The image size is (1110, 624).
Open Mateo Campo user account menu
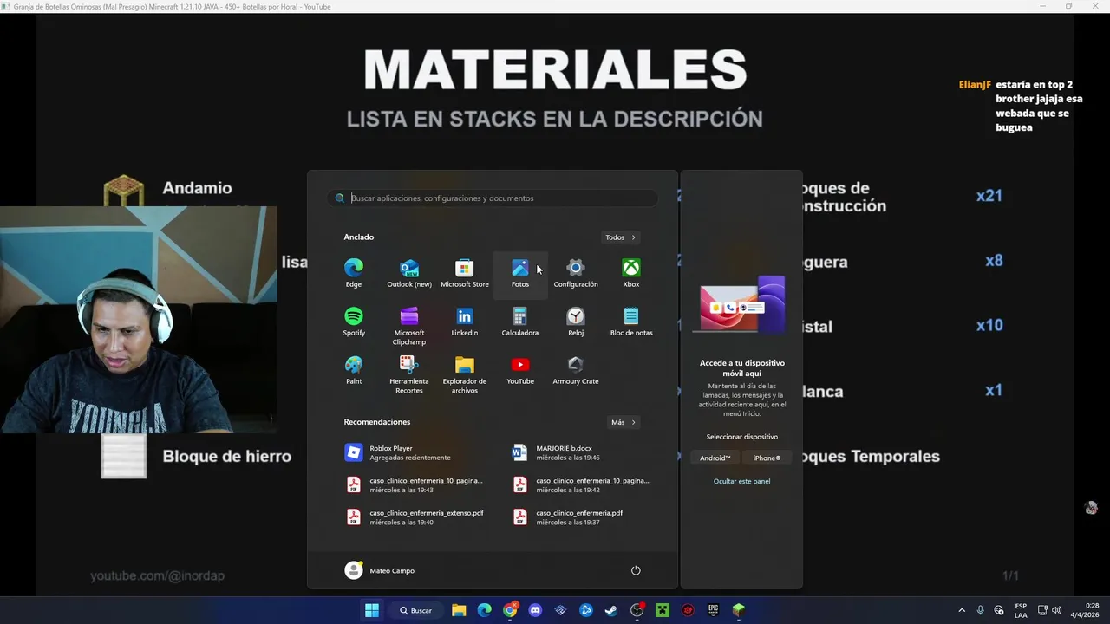(x=380, y=570)
